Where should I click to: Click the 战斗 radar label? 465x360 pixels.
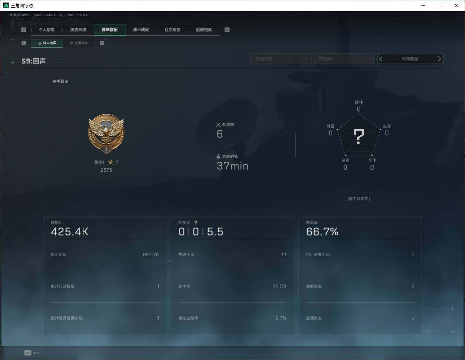point(359,102)
